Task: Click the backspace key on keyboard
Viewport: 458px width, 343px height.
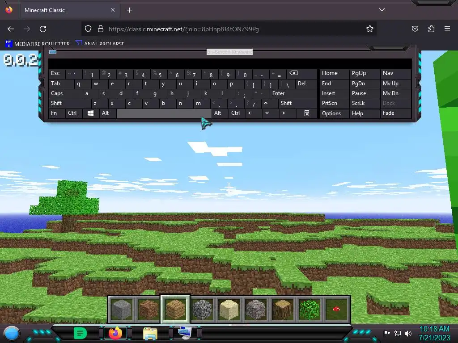Action: 301,73
